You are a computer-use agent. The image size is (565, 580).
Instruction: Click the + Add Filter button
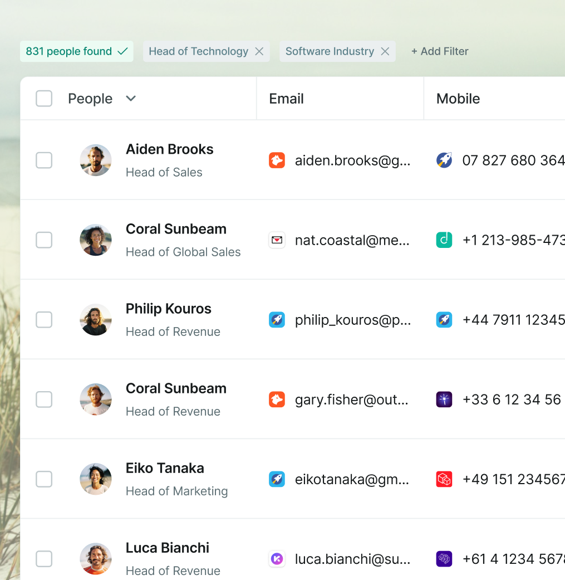[440, 51]
